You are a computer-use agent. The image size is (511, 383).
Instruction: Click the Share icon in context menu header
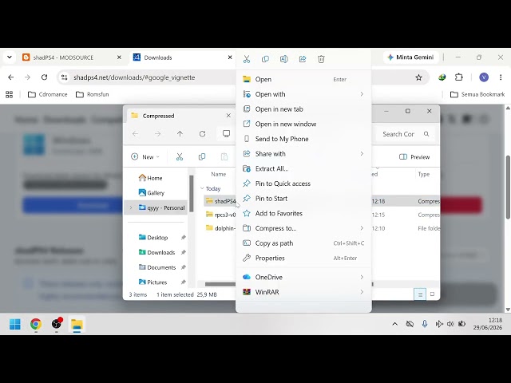(303, 59)
